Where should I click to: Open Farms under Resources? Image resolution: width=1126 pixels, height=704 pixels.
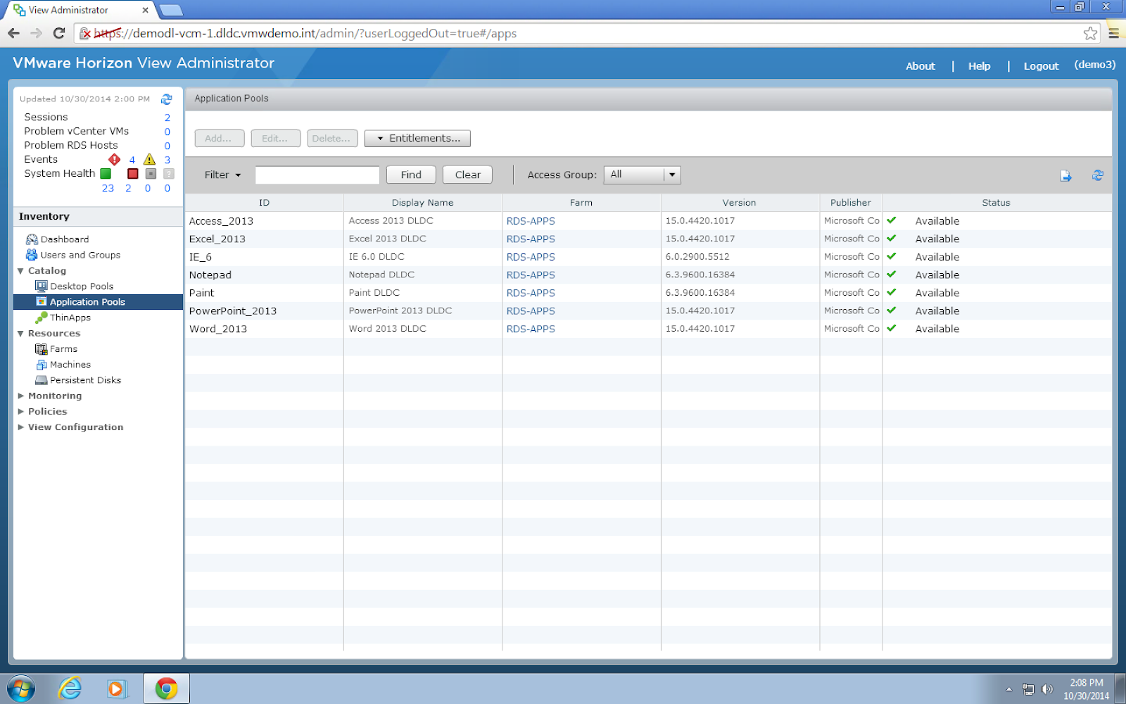pyautogui.click(x=63, y=349)
